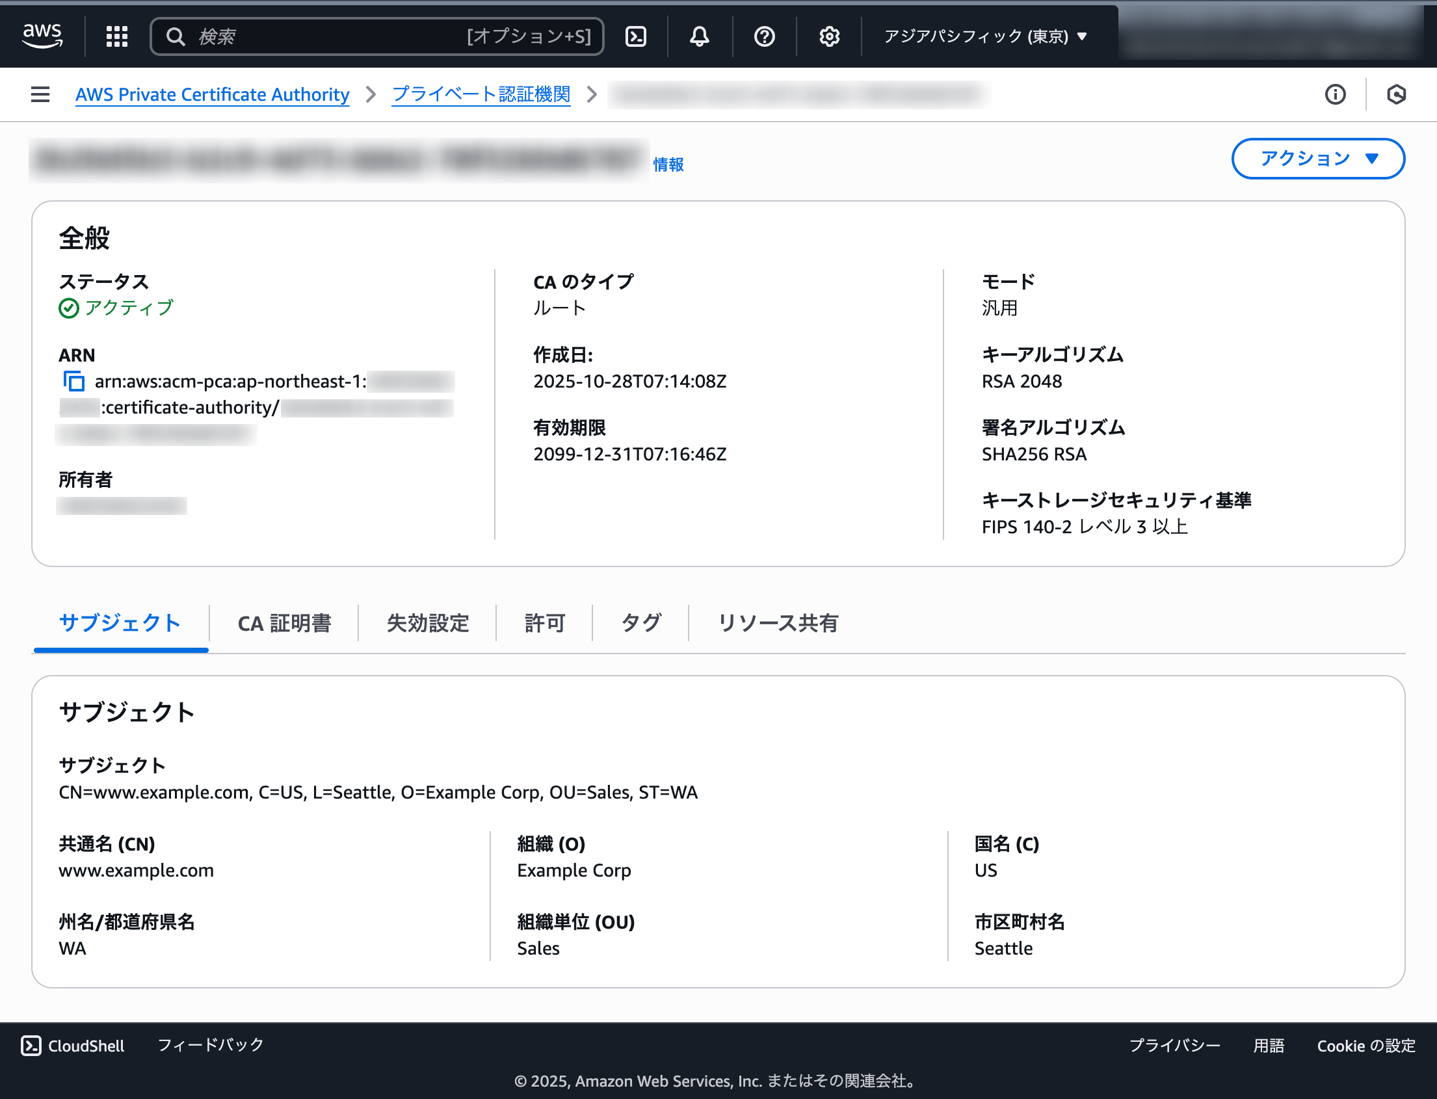The width and height of the screenshot is (1437, 1099).
Task: Open the アクション dropdown
Action: (x=1317, y=158)
